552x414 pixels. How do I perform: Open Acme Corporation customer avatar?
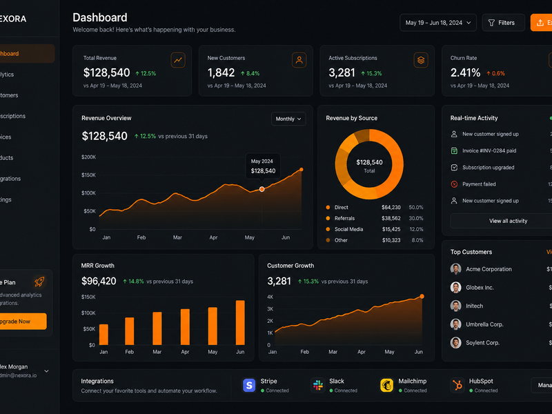(455, 269)
